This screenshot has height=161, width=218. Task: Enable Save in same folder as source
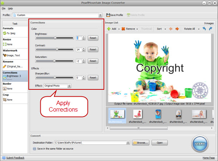[35, 148]
